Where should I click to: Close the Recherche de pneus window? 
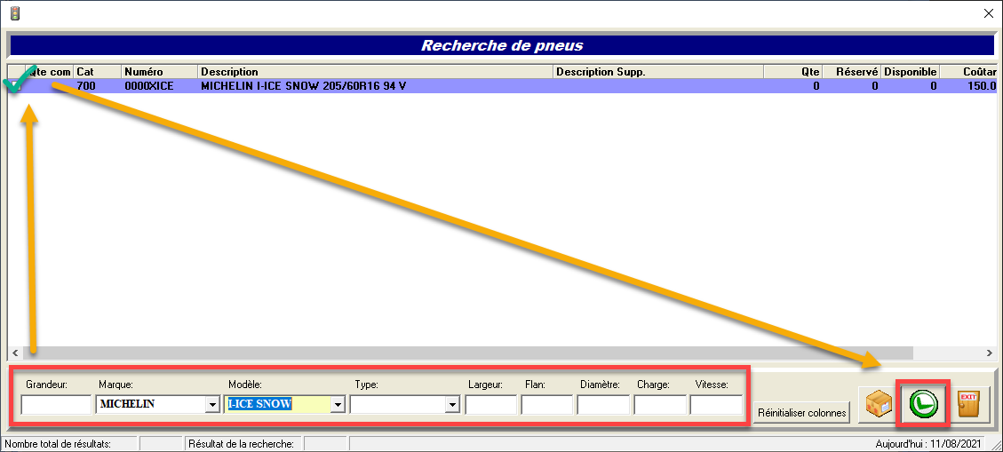coord(988,12)
